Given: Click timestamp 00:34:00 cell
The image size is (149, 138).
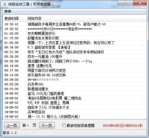Looking at the screenshot, I should (x=12, y=47).
